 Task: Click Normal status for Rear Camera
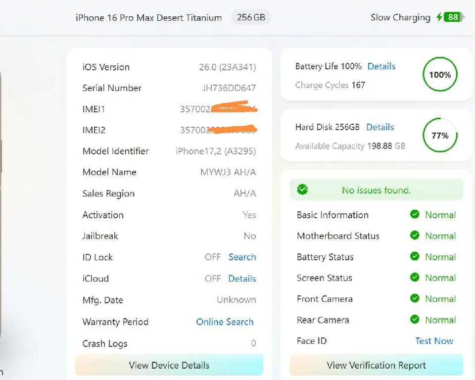pos(440,320)
